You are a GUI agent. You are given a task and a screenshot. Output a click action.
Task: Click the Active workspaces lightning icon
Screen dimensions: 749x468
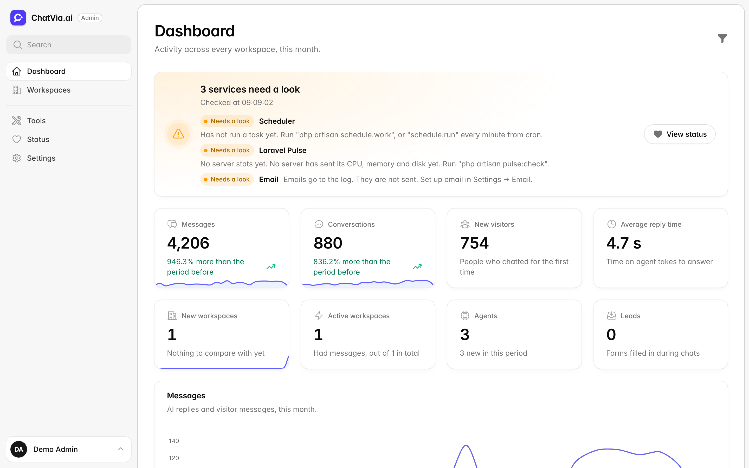pos(319,316)
